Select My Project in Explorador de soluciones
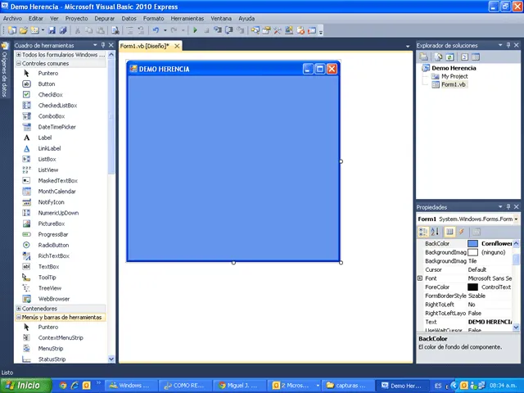 (454, 76)
